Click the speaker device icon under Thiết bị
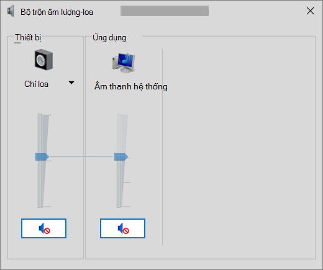Screen dimensions: 323x270 [43, 60]
